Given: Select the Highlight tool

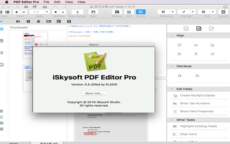Looking at the screenshot, I should point(184,12).
